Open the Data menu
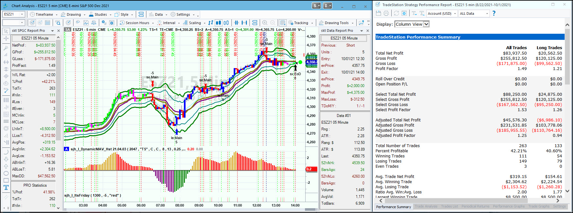 158,14
